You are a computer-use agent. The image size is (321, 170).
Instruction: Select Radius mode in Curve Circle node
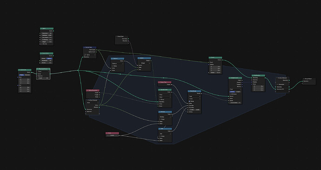[49, 59]
